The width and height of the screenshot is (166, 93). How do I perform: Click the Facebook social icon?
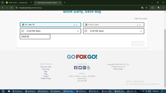76,68
